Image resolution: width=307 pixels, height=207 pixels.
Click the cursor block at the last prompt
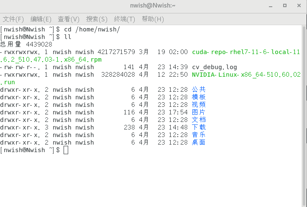pos(66,150)
